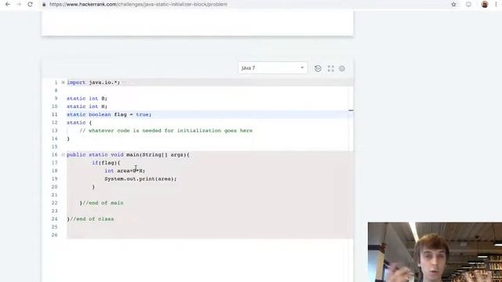Viewport: 502px width, 282px height.
Task: Click line number 13 in gutter
Action: 54,131
